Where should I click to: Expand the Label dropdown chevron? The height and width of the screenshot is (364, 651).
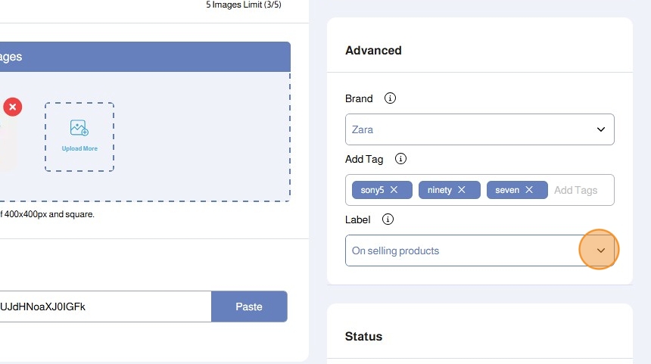[600, 250]
